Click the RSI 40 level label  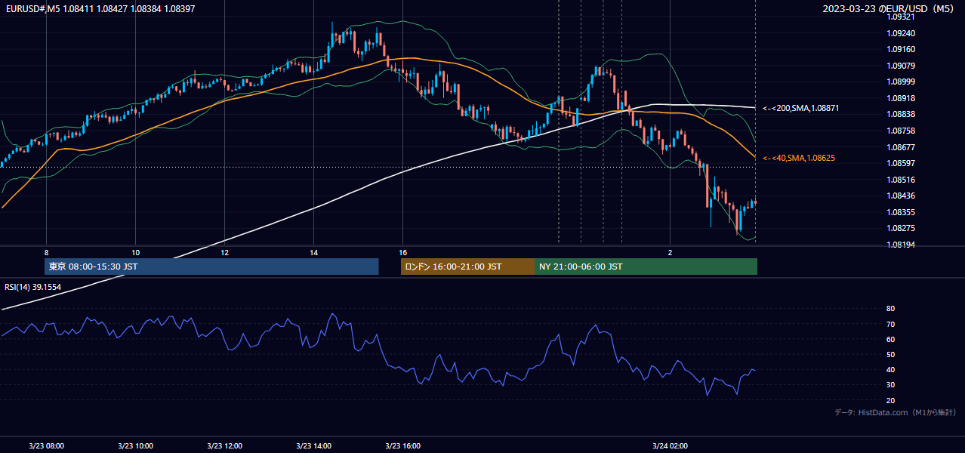pos(891,369)
